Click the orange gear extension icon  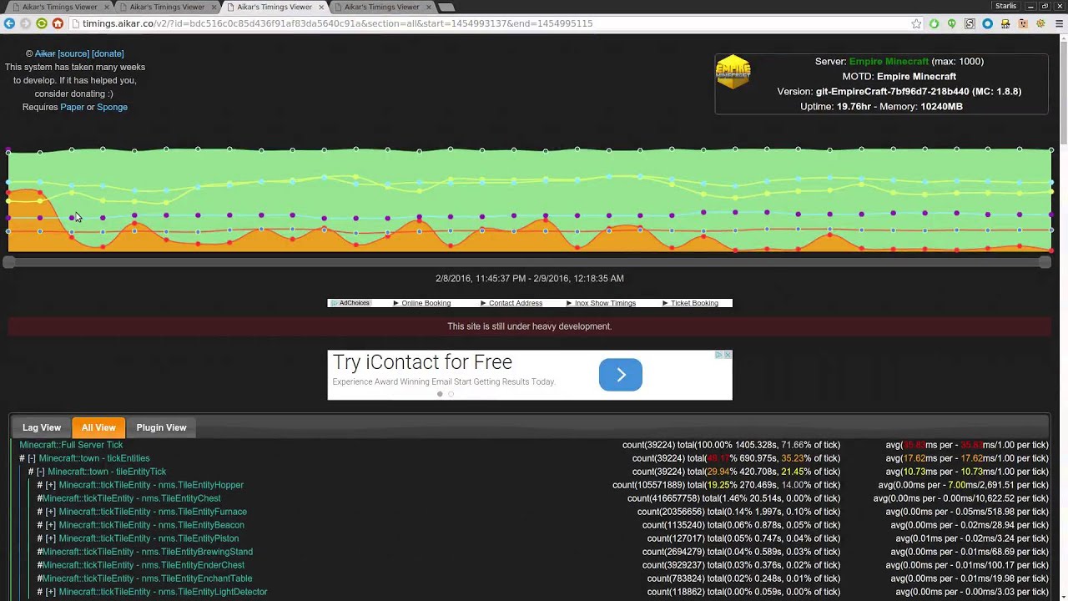pyautogui.click(x=1040, y=23)
